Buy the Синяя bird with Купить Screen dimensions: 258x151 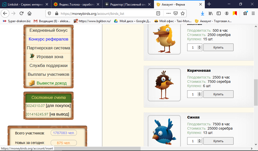(x=218, y=141)
